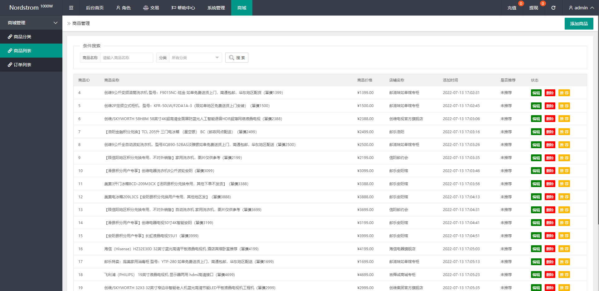Open the 系统管理 menu
The height and width of the screenshot is (291, 599).
(216, 8)
